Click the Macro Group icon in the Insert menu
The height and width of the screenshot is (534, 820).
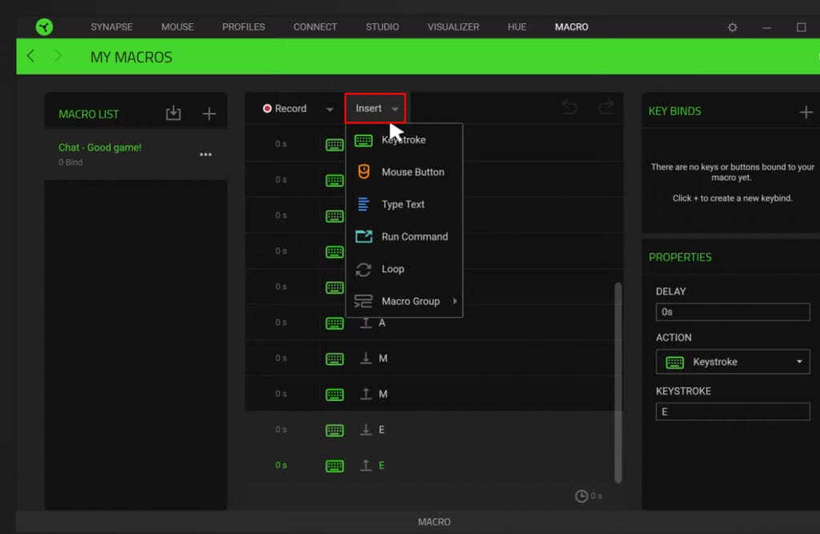tap(363, 301)
